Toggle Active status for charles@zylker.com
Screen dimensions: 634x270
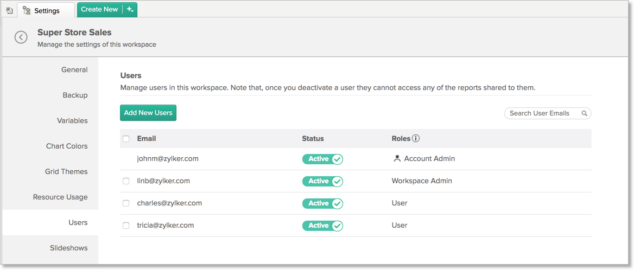[322, 203]
